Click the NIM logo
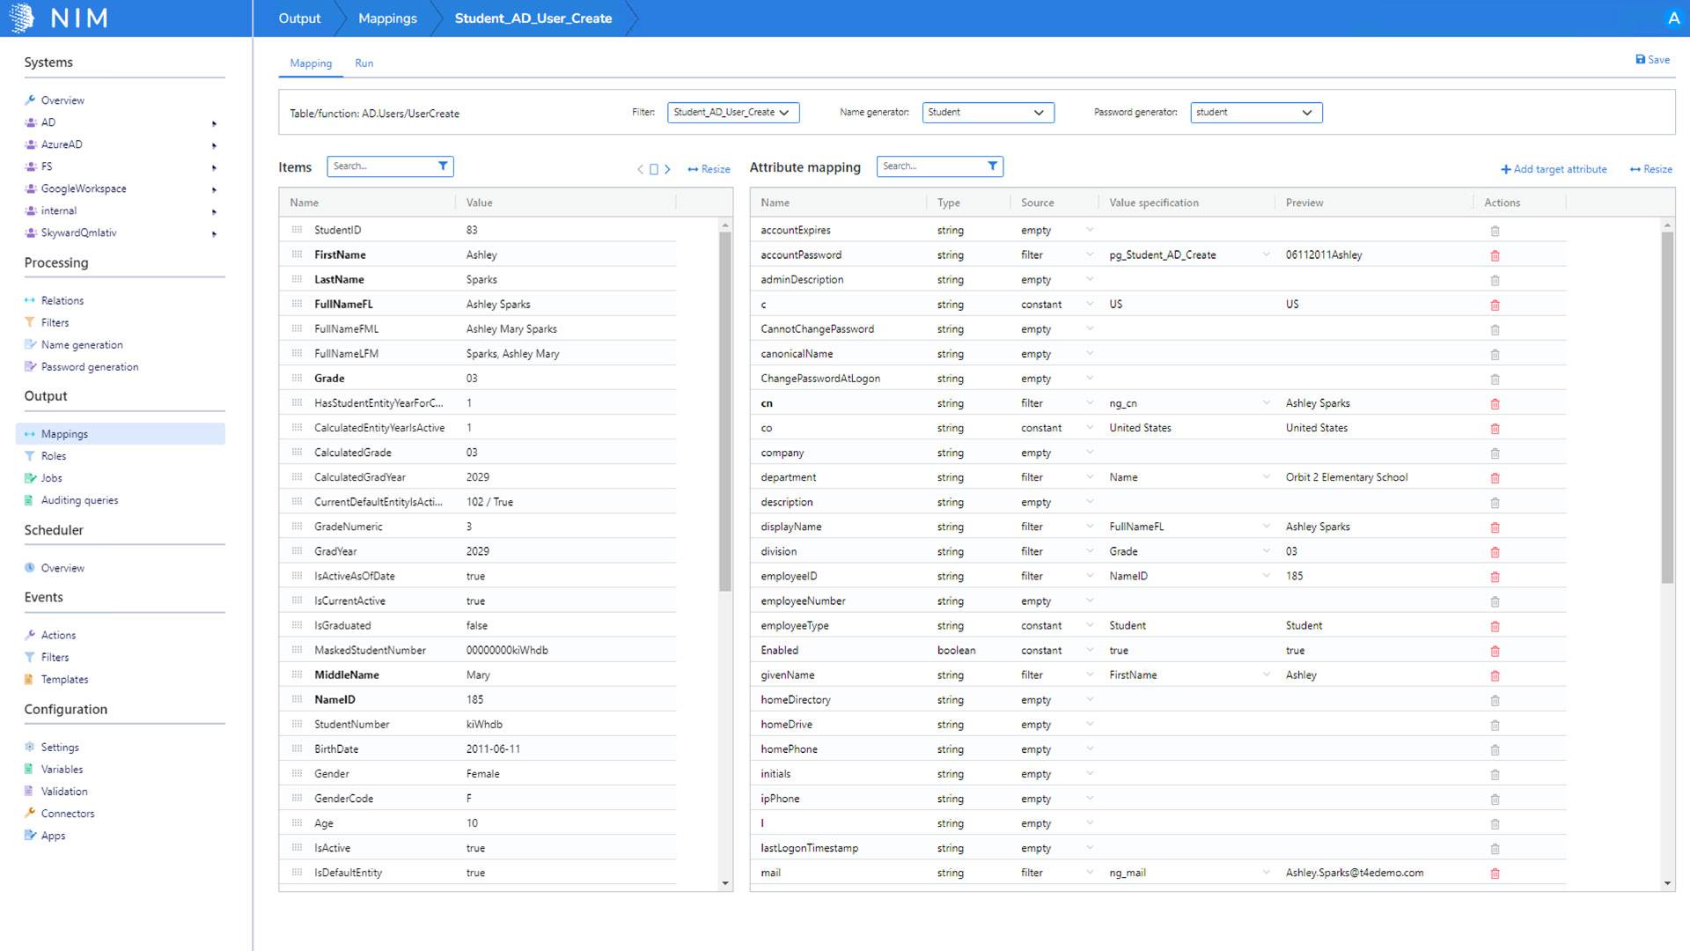 tap(57, 18)
